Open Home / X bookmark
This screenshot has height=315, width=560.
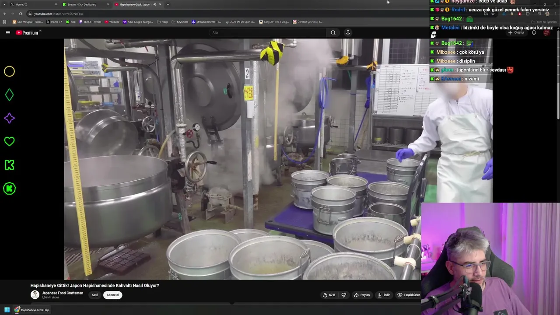click(55, 22)
